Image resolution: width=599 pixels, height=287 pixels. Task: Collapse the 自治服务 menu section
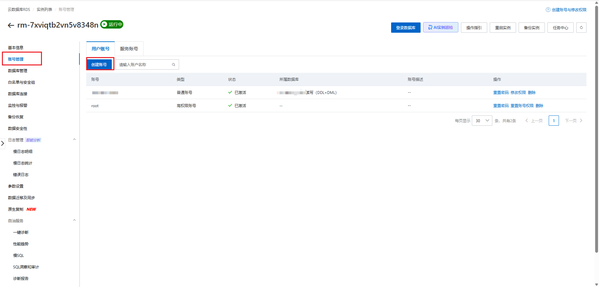pyautogui.click(x=74, y=220)
